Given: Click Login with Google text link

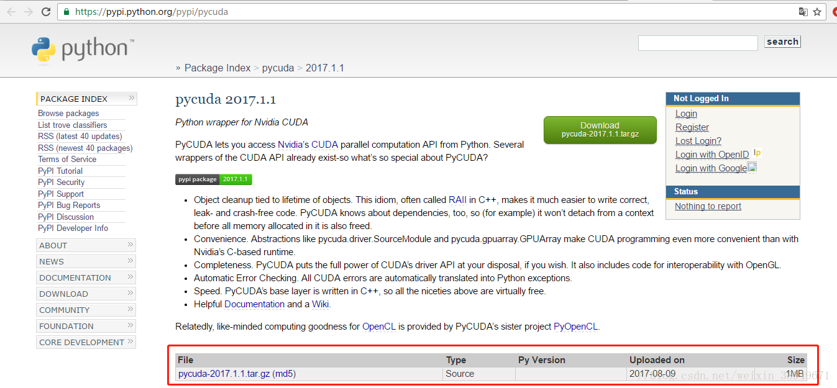Looking at the screenshot, I should coord(711,168).
